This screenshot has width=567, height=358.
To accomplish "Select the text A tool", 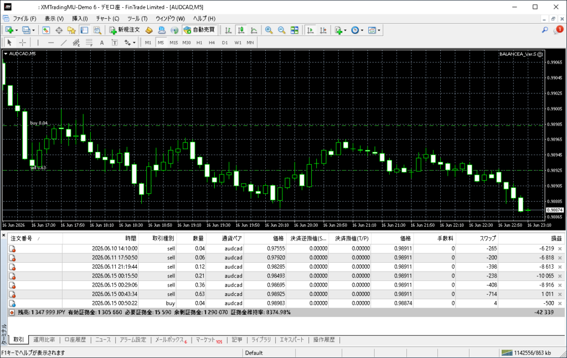I will point(102,42).
